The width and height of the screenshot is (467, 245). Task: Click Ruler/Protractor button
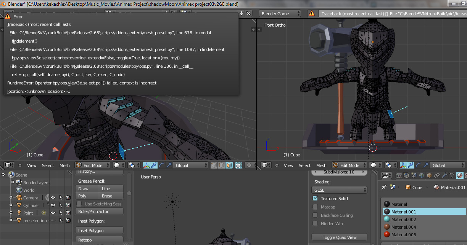point(100,211)
